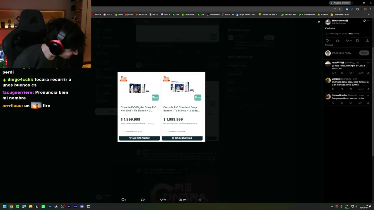Repost vxmpxrx's comment
The width and height of the screenshot is (374, 210).
pos(342,89)
